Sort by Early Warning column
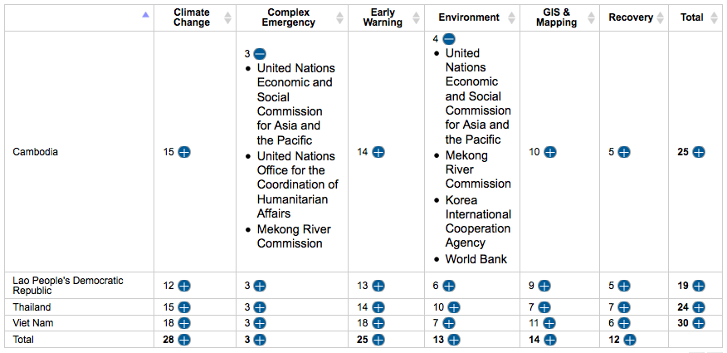 [382, 17]
